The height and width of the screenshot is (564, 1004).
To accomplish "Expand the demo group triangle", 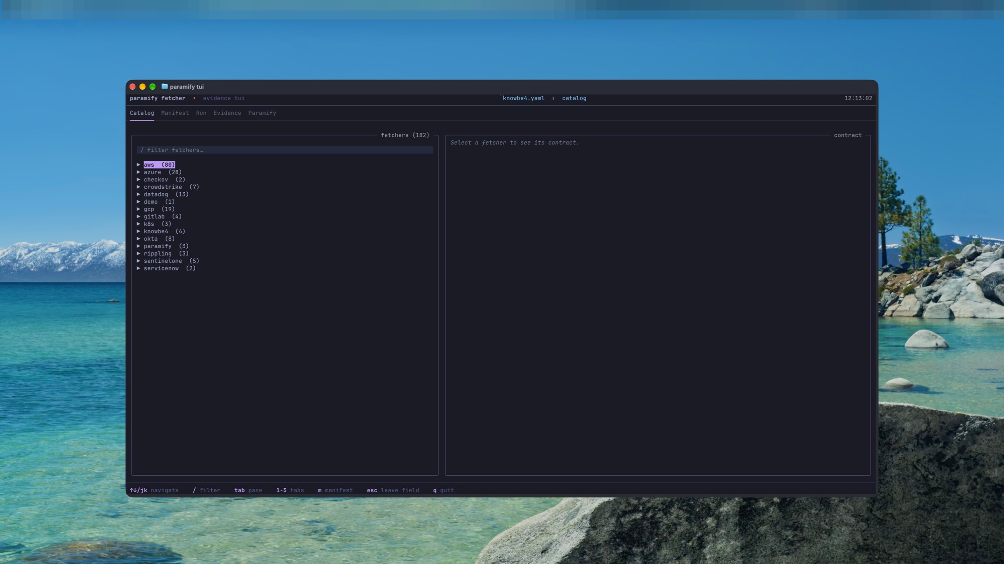I will pos(139,201).
